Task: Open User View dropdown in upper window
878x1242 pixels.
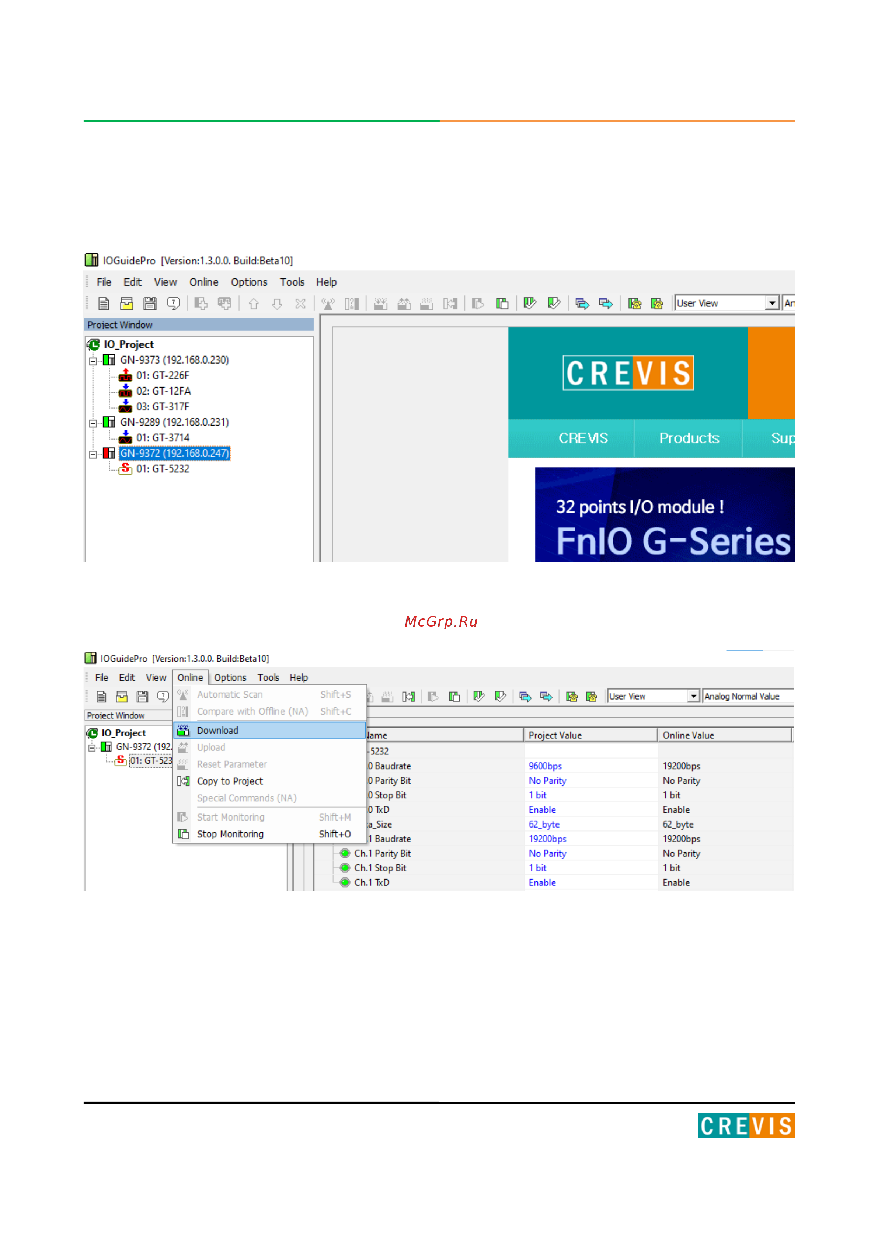Action: coord(773,303)
